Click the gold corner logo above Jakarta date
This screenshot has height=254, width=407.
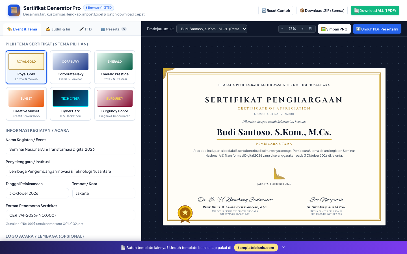point(279,173)
